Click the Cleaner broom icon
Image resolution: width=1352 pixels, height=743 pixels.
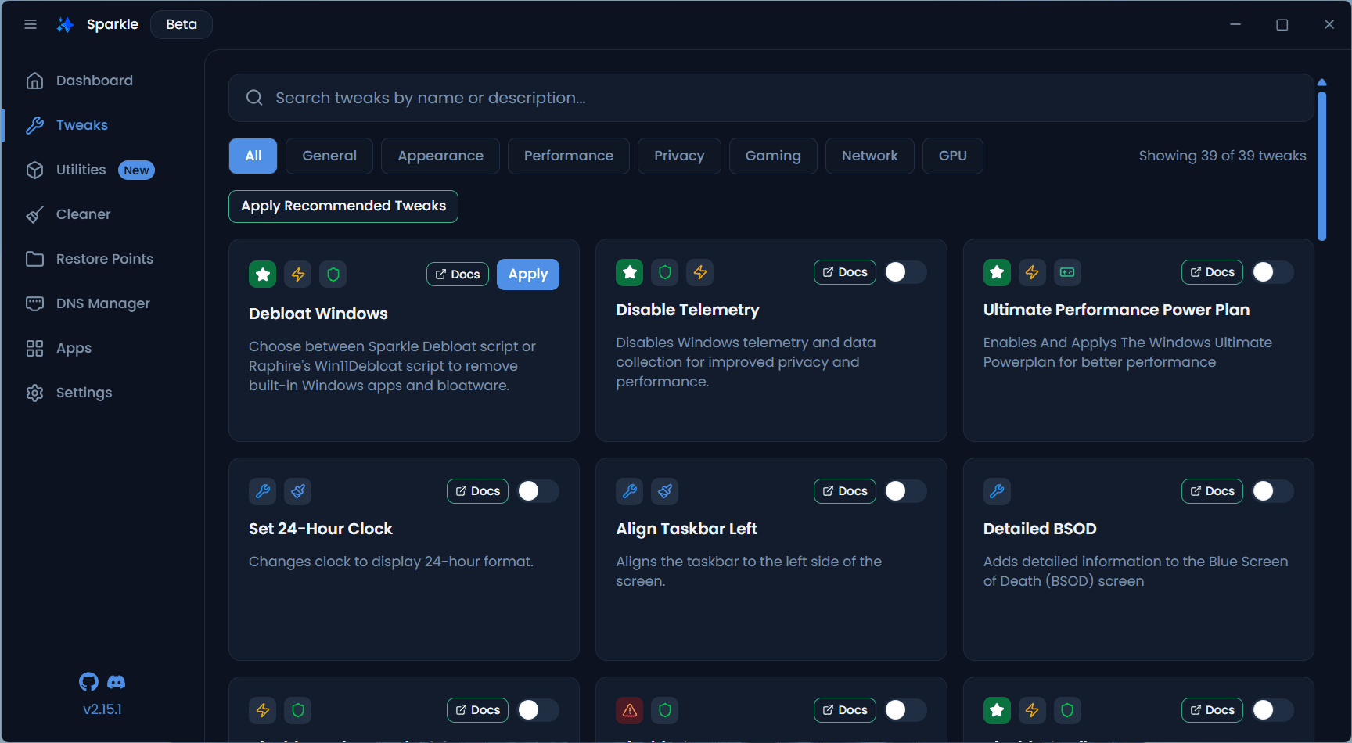pos(34,214)
